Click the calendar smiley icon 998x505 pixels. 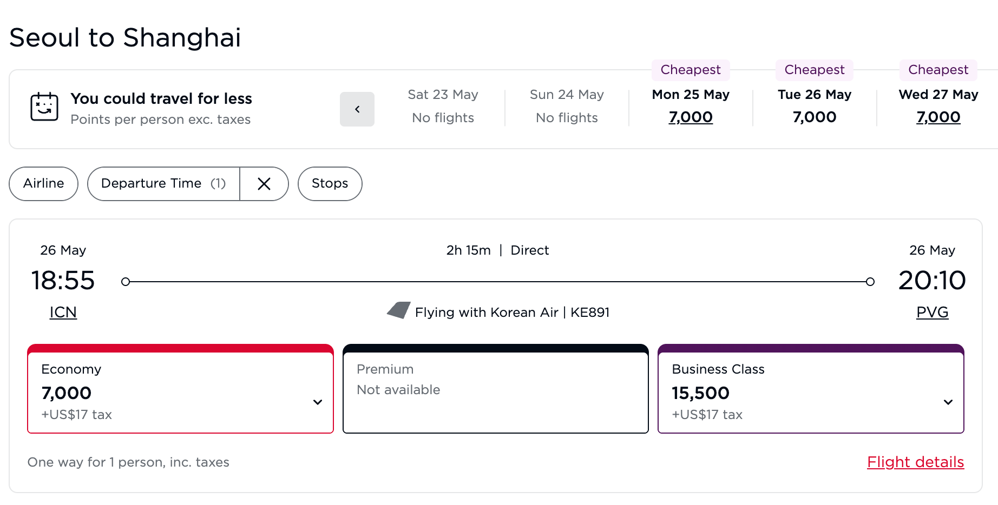(x=44, y=107)
